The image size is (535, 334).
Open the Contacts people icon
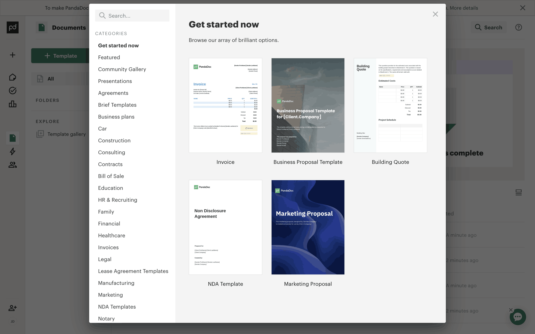[x=13, y=165]
